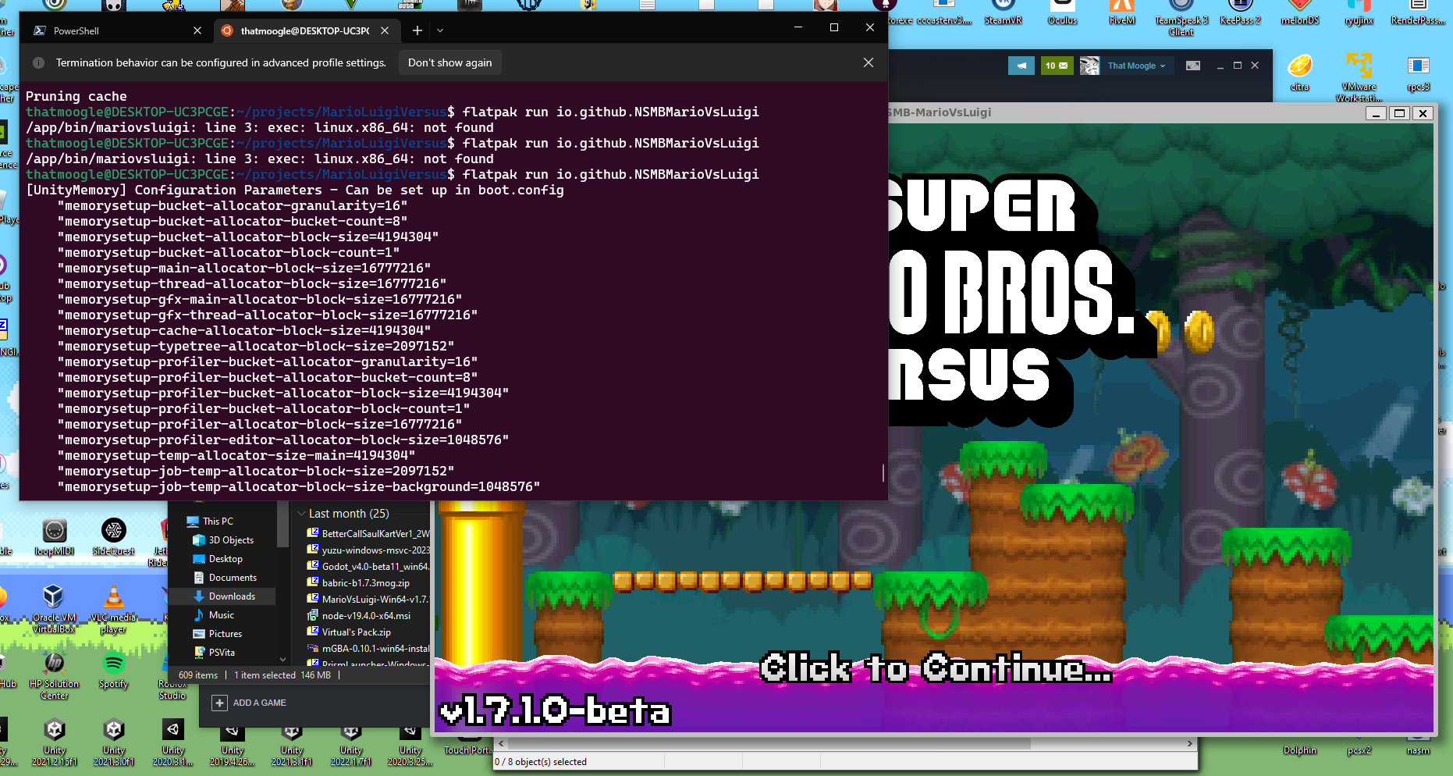Launch VLC media player

(113, 597)
